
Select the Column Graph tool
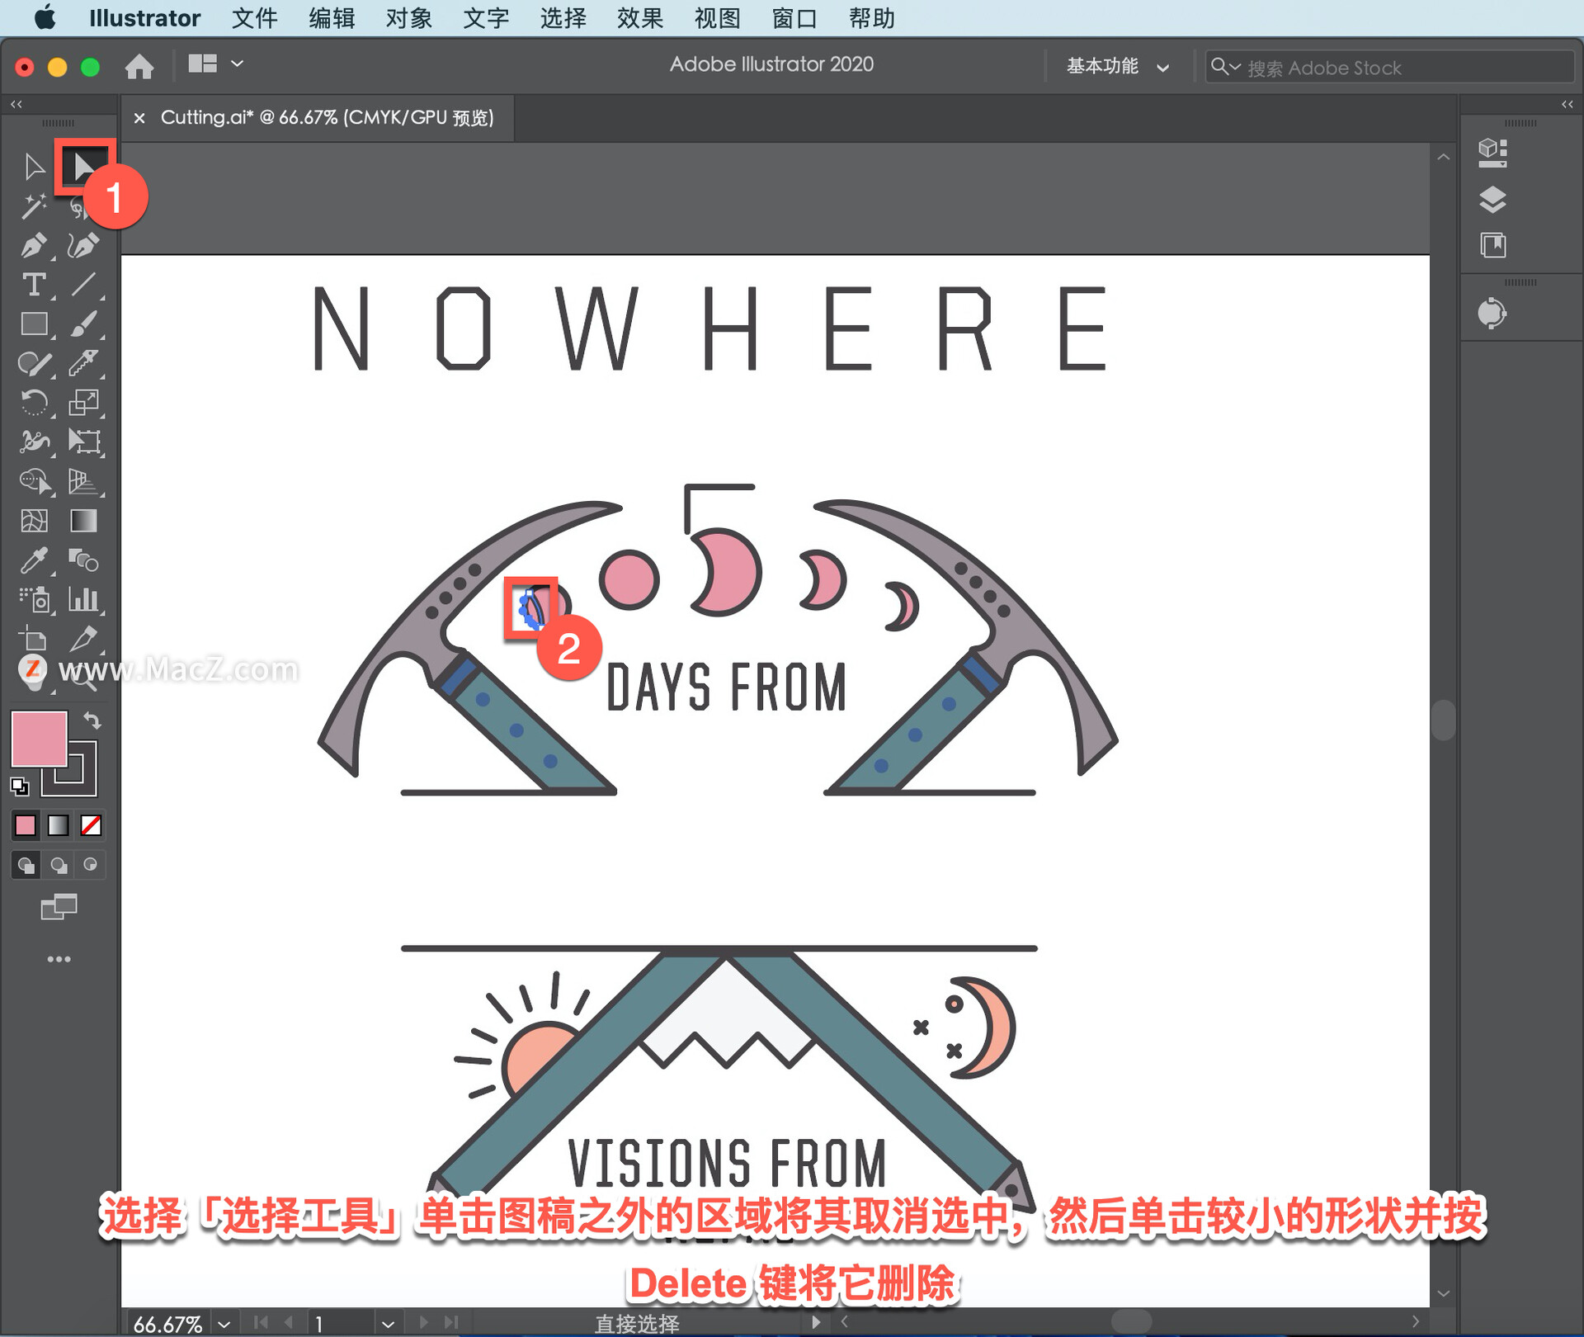tap(83, 599)
